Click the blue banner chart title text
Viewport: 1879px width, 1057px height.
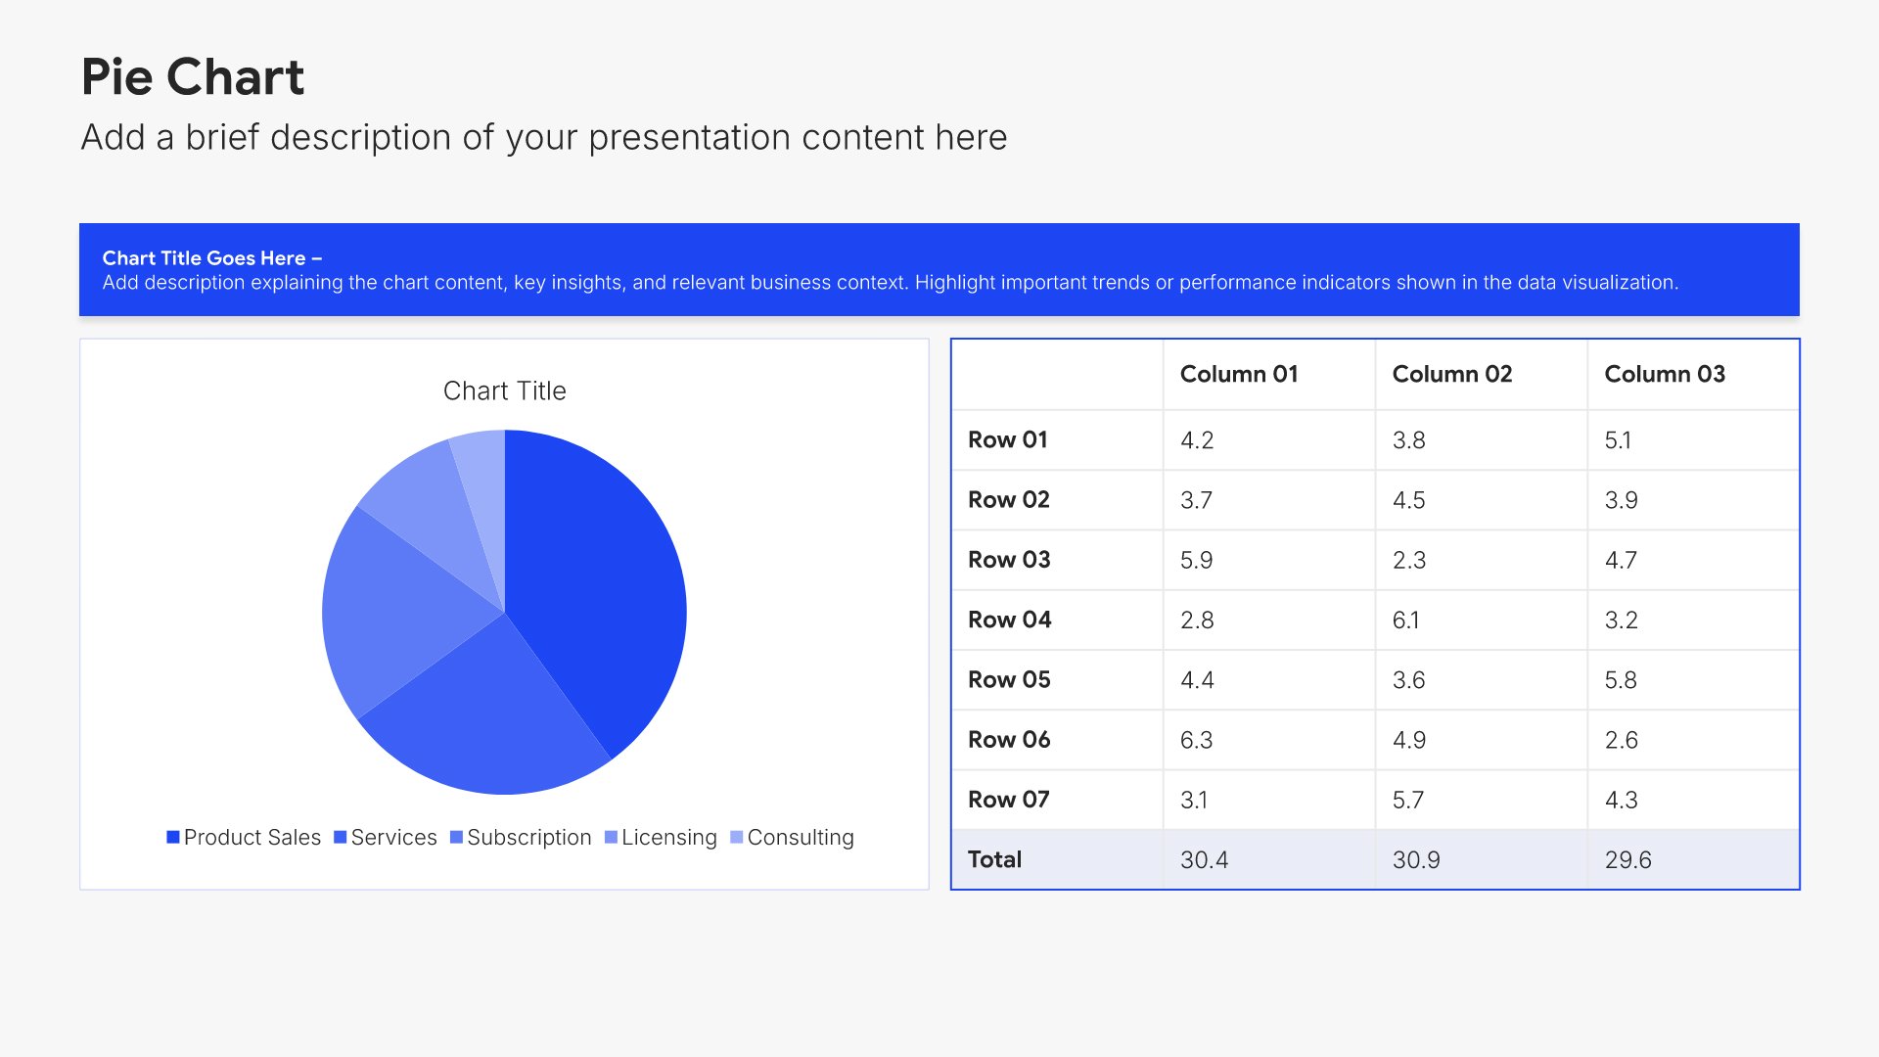[212, 258]
